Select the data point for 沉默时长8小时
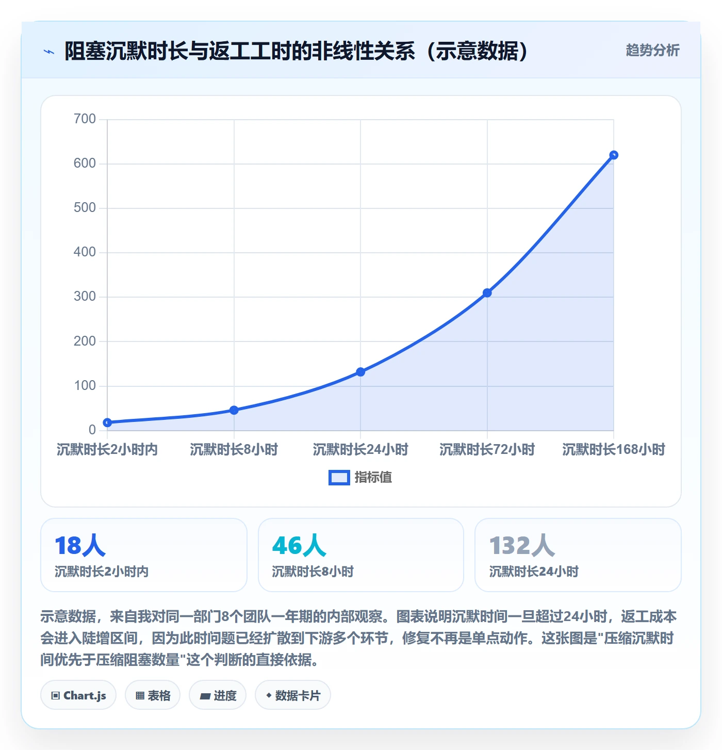This screenshot has width=722, height=750. [x=234, y=410]
